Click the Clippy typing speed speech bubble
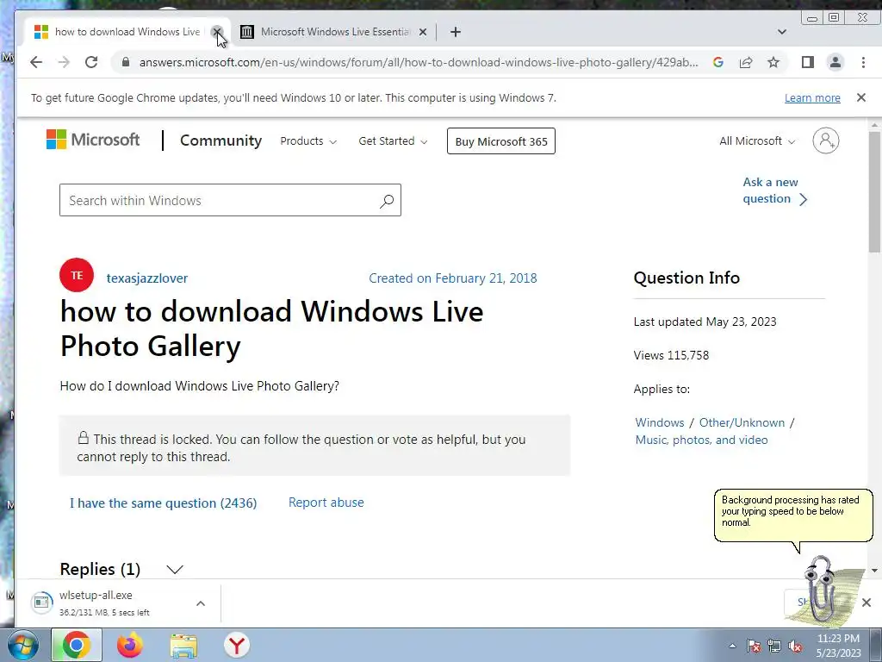Viewport: 882px width, 662px height. (x=793, y=515)
